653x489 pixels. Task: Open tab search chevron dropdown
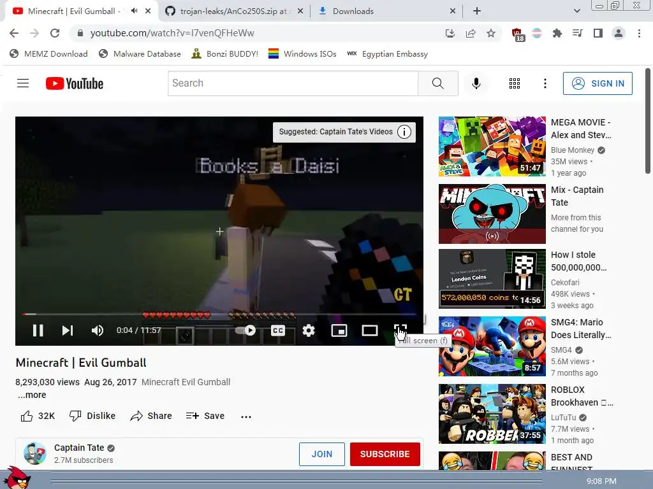click(576, 11)
